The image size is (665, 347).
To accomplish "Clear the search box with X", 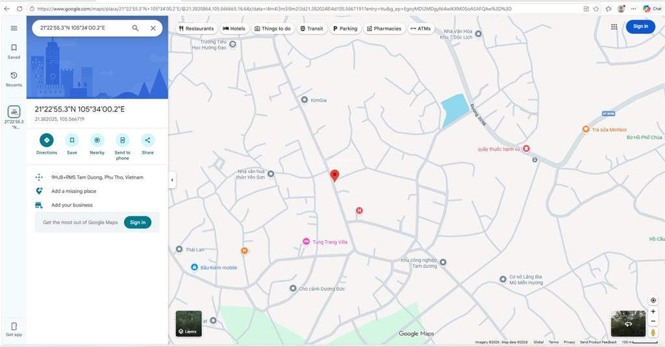I will [153, 28].
